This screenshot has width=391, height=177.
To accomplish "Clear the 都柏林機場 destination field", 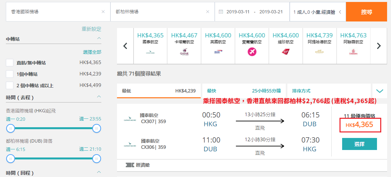I will [x=208, y=12].
